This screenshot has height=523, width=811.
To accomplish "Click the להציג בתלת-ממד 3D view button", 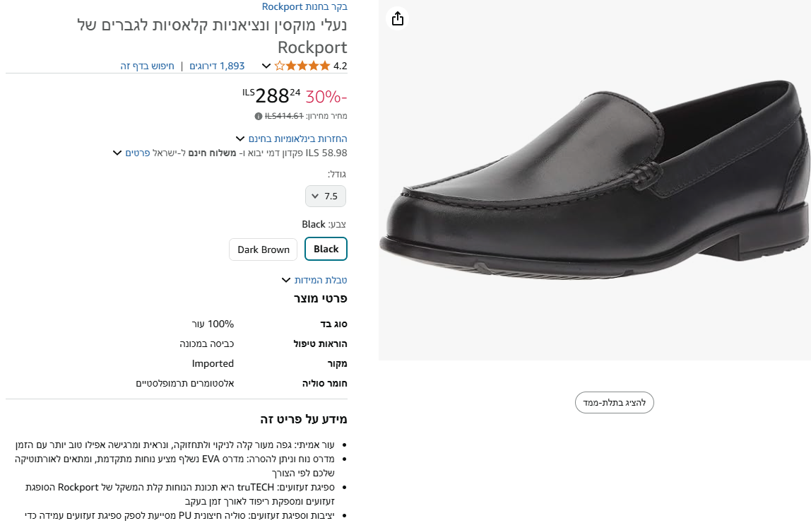I will (x=614, y=402).
